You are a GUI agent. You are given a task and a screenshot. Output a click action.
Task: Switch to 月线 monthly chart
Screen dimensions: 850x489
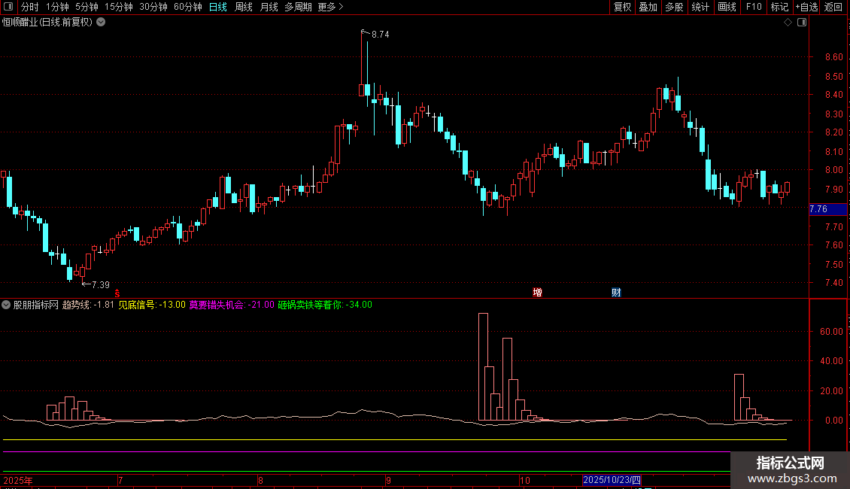[269, 7]
